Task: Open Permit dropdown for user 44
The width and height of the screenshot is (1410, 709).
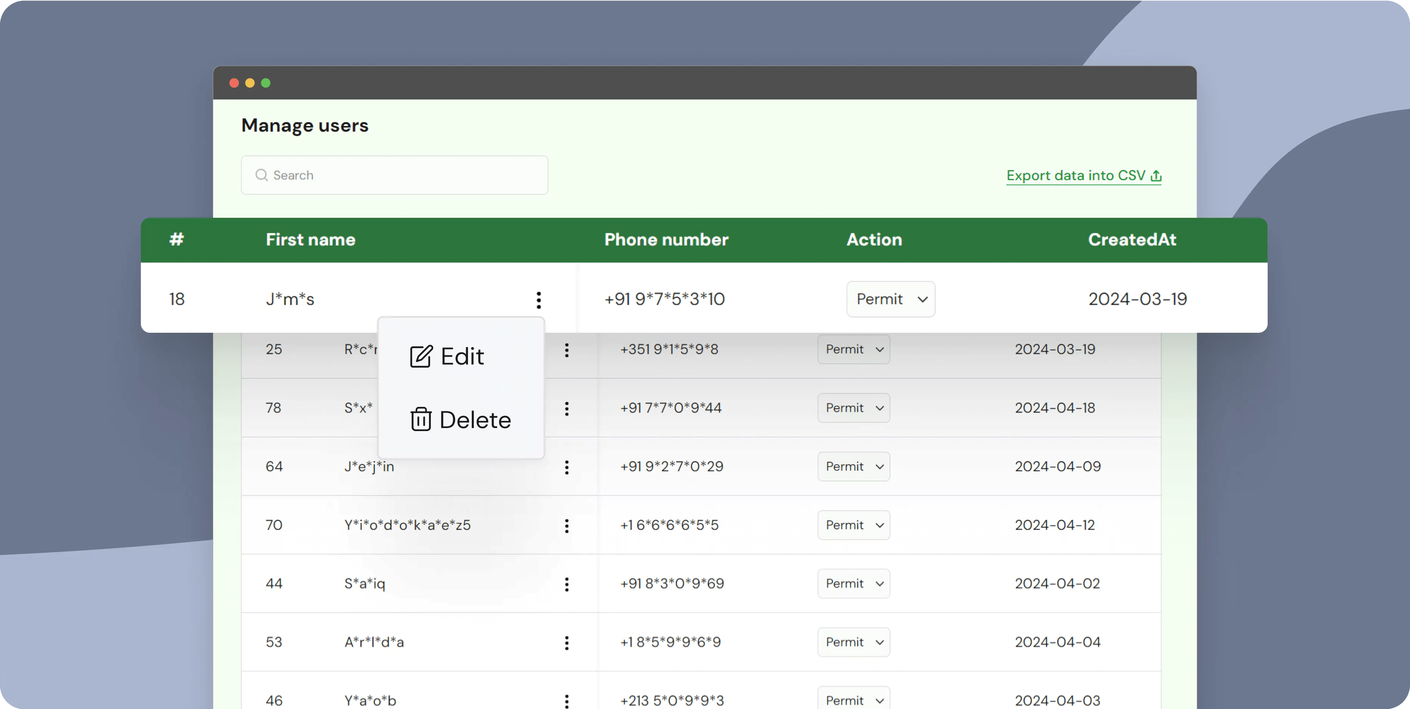Action: 853,583
